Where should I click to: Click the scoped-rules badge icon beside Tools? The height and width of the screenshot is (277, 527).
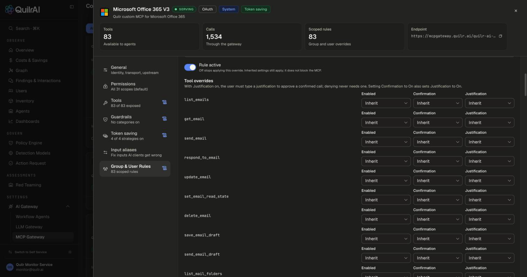point(164,102)
